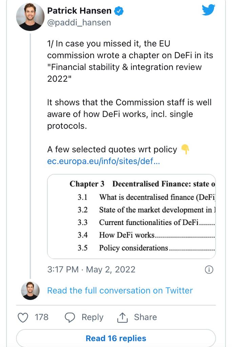
Task: Click the share upload arrow icon
Action: click(122, 318)
